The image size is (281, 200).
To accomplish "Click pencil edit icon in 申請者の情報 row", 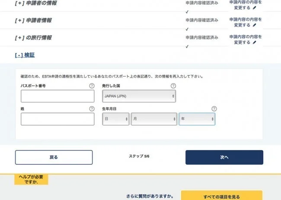I will 255,8.
